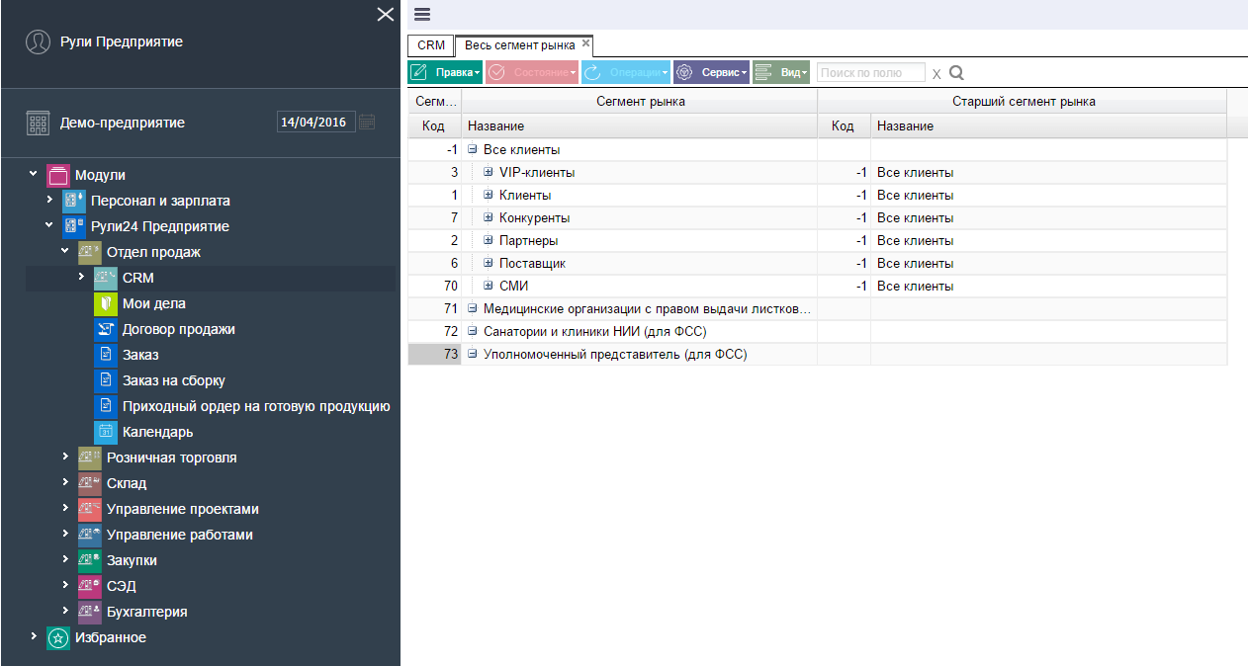This screenshot has width=1248, height=666.
Task: Open Договор продажи in the tree
Action: [x=178, y=329]
